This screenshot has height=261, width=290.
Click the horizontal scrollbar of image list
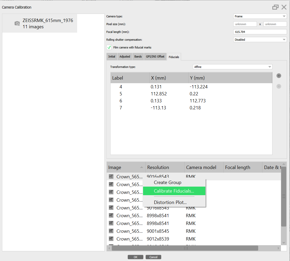(185, 248)
